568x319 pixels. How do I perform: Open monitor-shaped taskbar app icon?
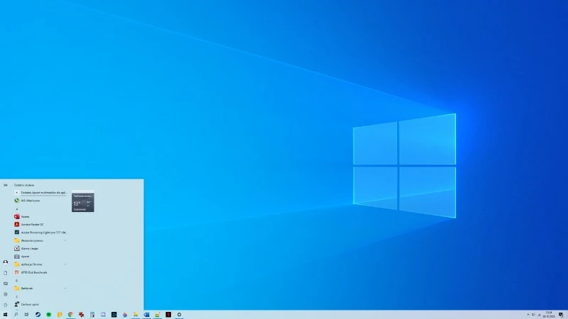coord(103,315)
